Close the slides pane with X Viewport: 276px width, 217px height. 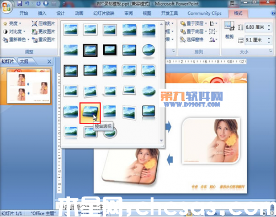tap(49, 62)
